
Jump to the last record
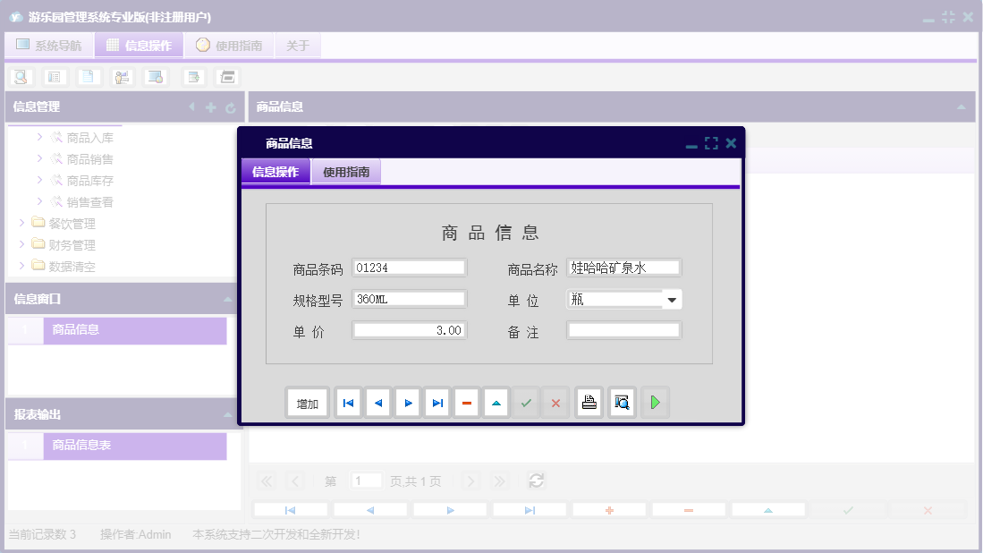(x=436, y=402)
